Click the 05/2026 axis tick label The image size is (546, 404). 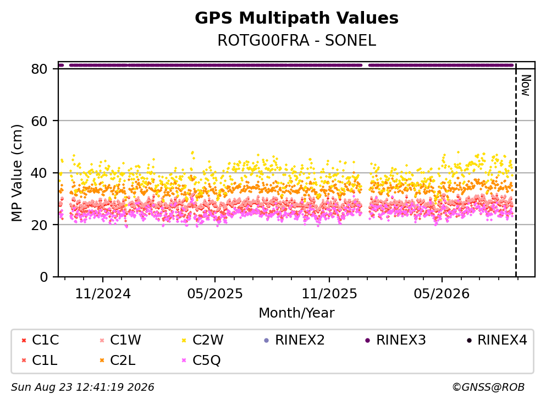click(x=442, y=294)
